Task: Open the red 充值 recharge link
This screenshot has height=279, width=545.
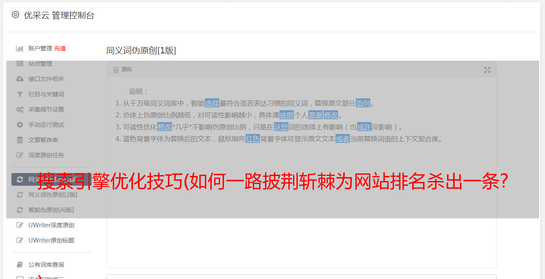Action: 60,48
